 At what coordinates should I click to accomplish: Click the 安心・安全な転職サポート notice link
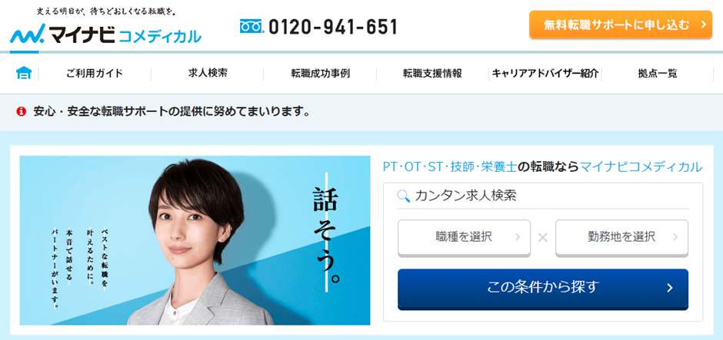pos(172,112)
